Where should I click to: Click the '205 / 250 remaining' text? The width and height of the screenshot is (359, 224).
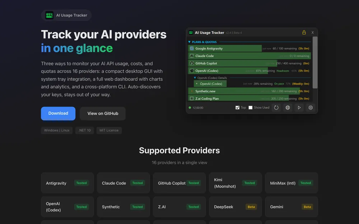click(x=284, y=99)
